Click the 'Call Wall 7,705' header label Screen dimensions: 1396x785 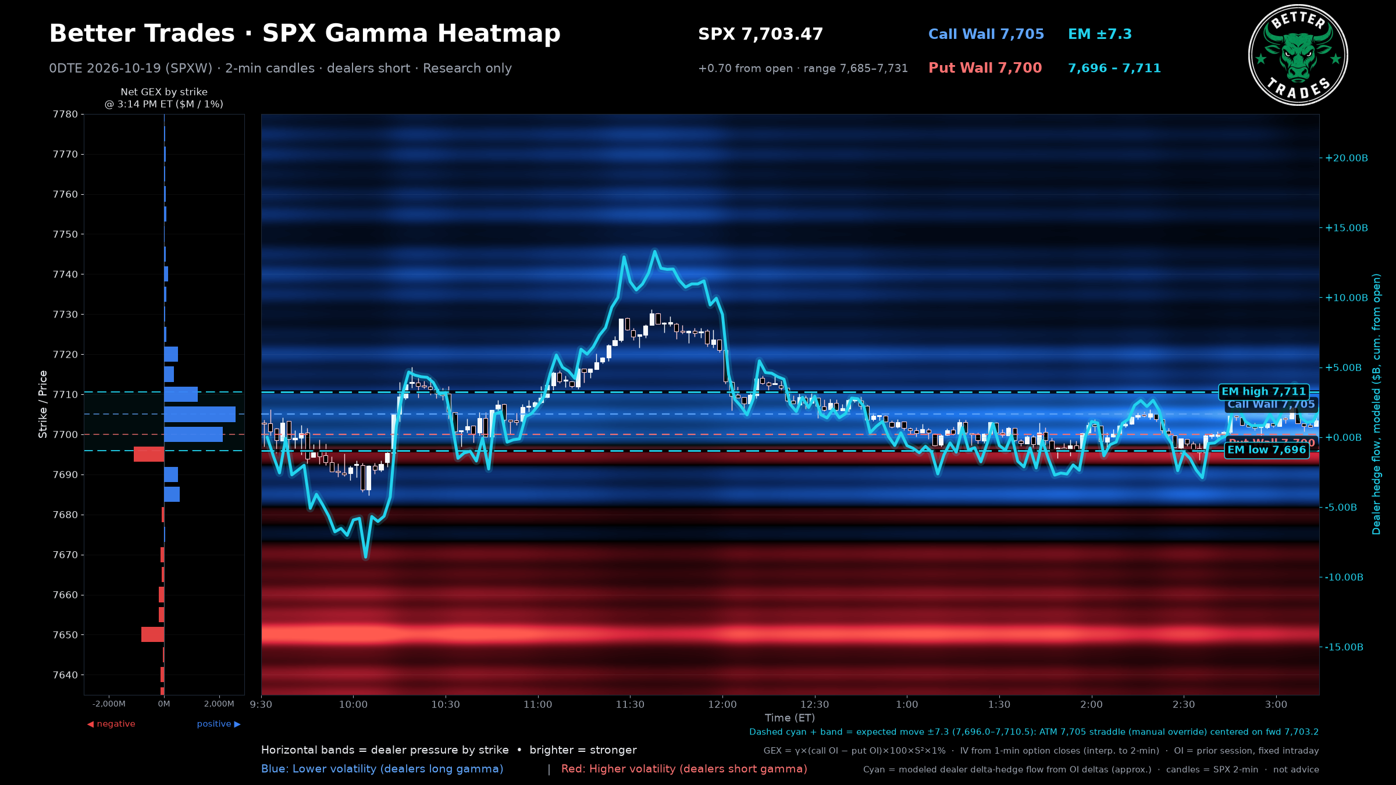tap(986, 34)
